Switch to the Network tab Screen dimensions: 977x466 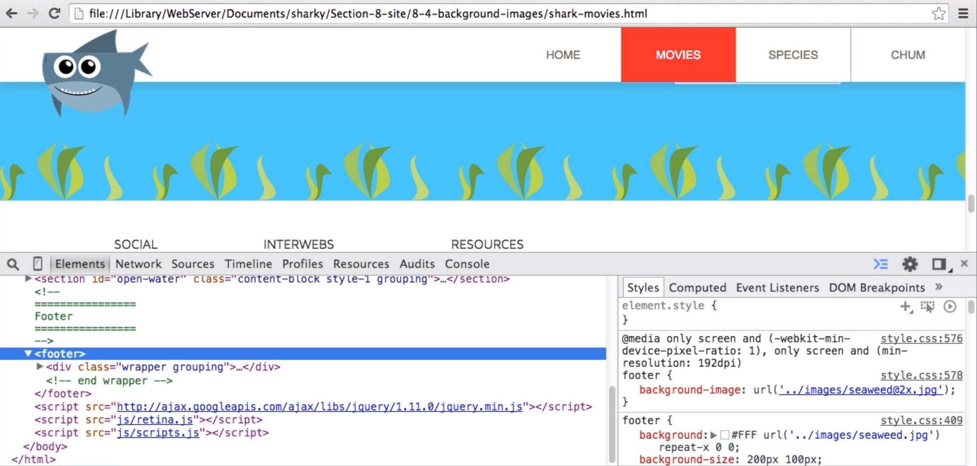click(138, 264)
